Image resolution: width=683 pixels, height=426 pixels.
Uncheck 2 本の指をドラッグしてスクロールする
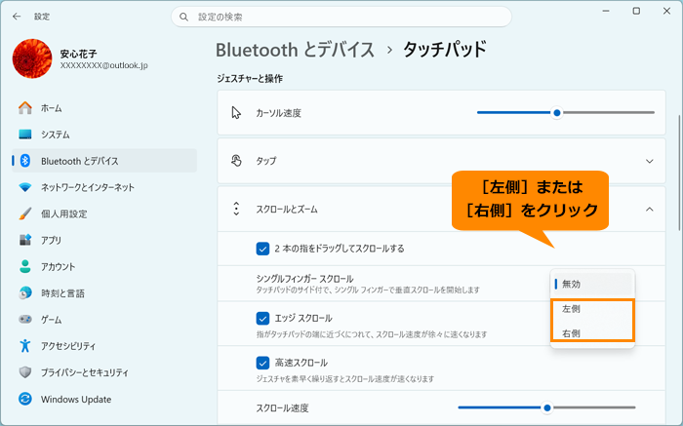tap(262, 249)
